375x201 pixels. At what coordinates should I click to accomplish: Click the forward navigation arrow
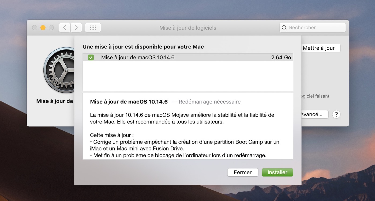[76, 28]
